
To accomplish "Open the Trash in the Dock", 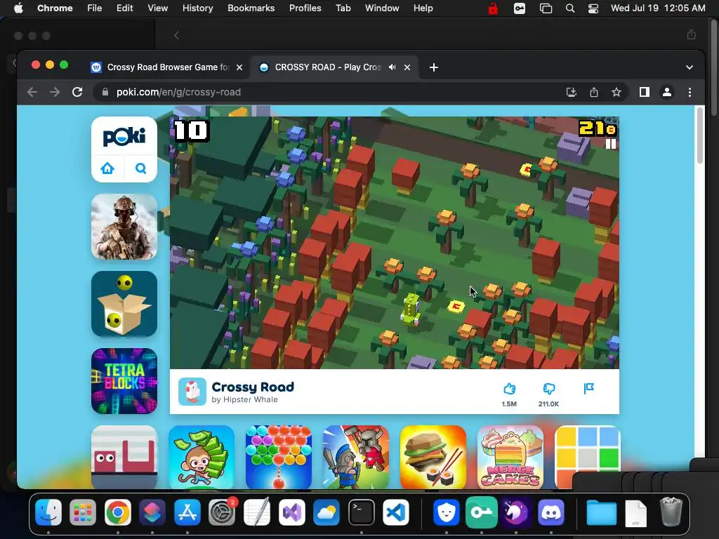I will tap(671, 512).
